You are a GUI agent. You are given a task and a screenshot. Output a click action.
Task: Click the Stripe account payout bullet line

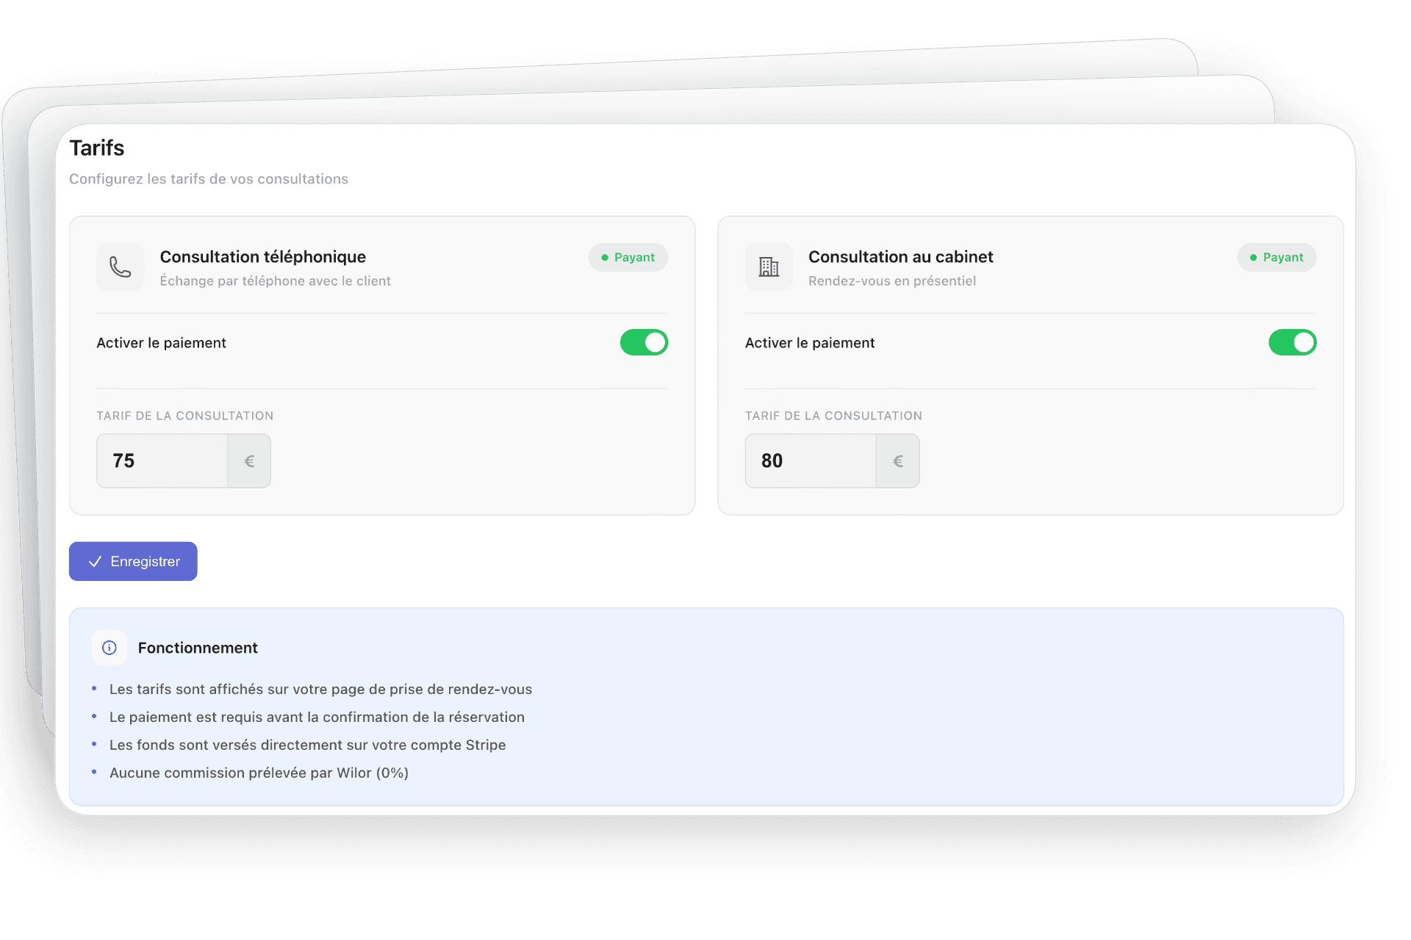point(307,745)
